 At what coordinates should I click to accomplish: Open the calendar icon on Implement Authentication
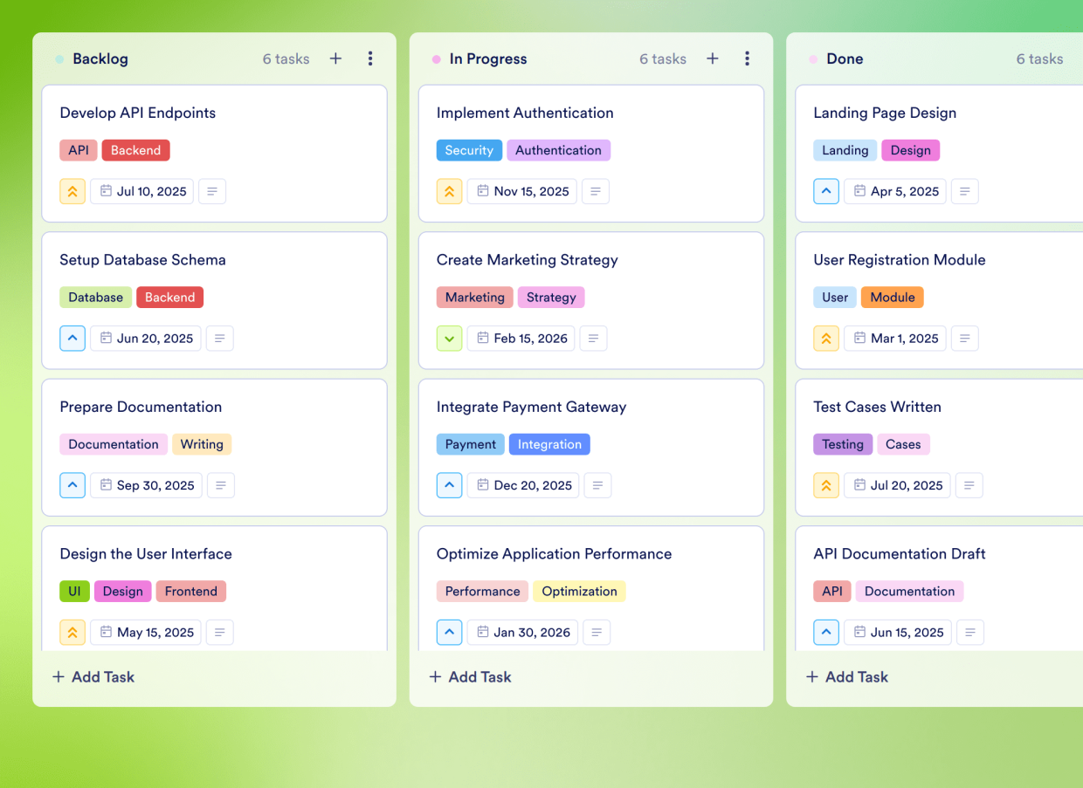(483, 191)
